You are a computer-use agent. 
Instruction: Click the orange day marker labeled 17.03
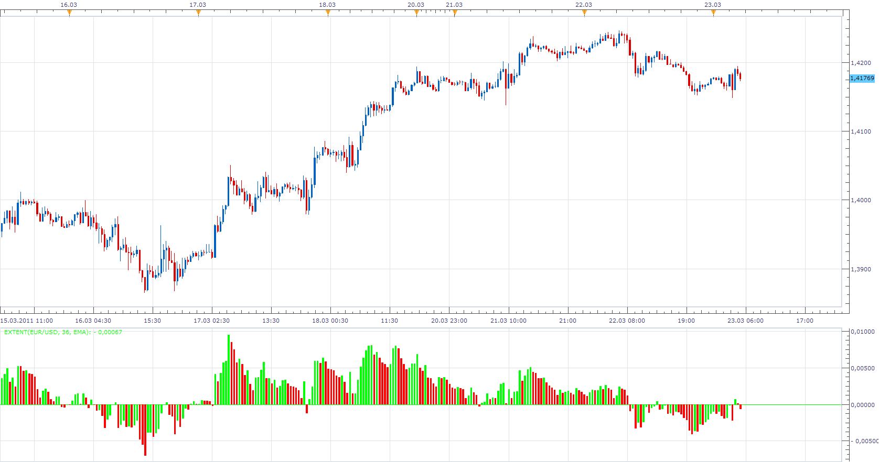(x=198, y=13)
